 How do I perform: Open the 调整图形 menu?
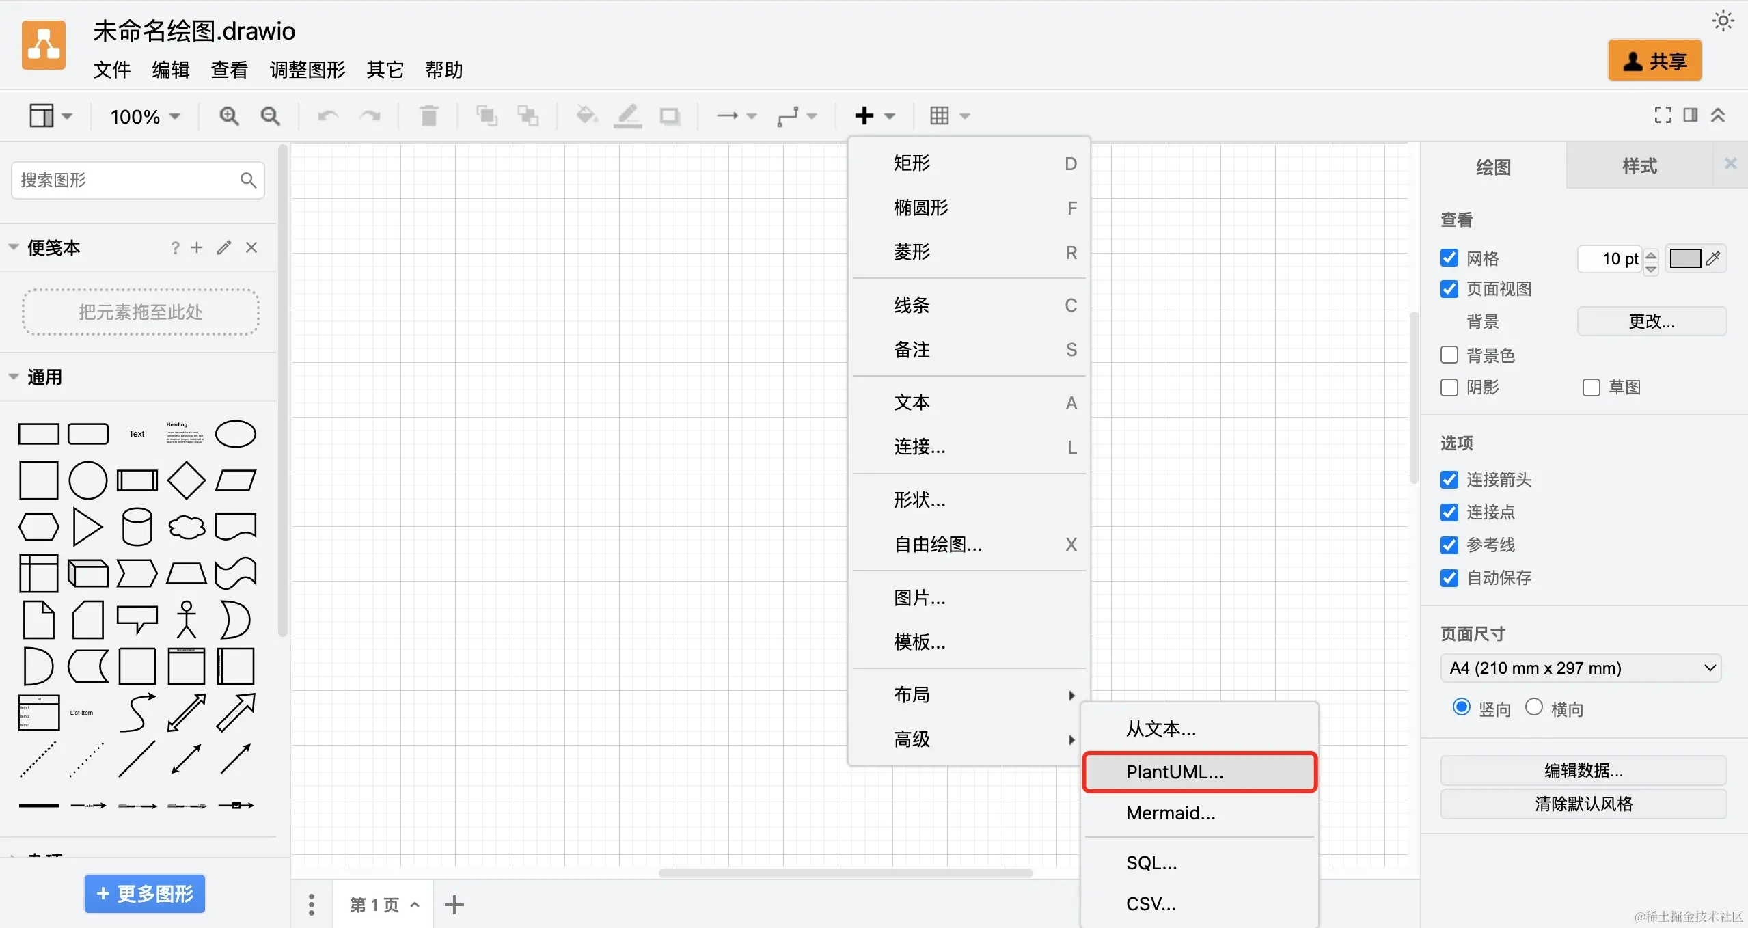pos(308,70)
